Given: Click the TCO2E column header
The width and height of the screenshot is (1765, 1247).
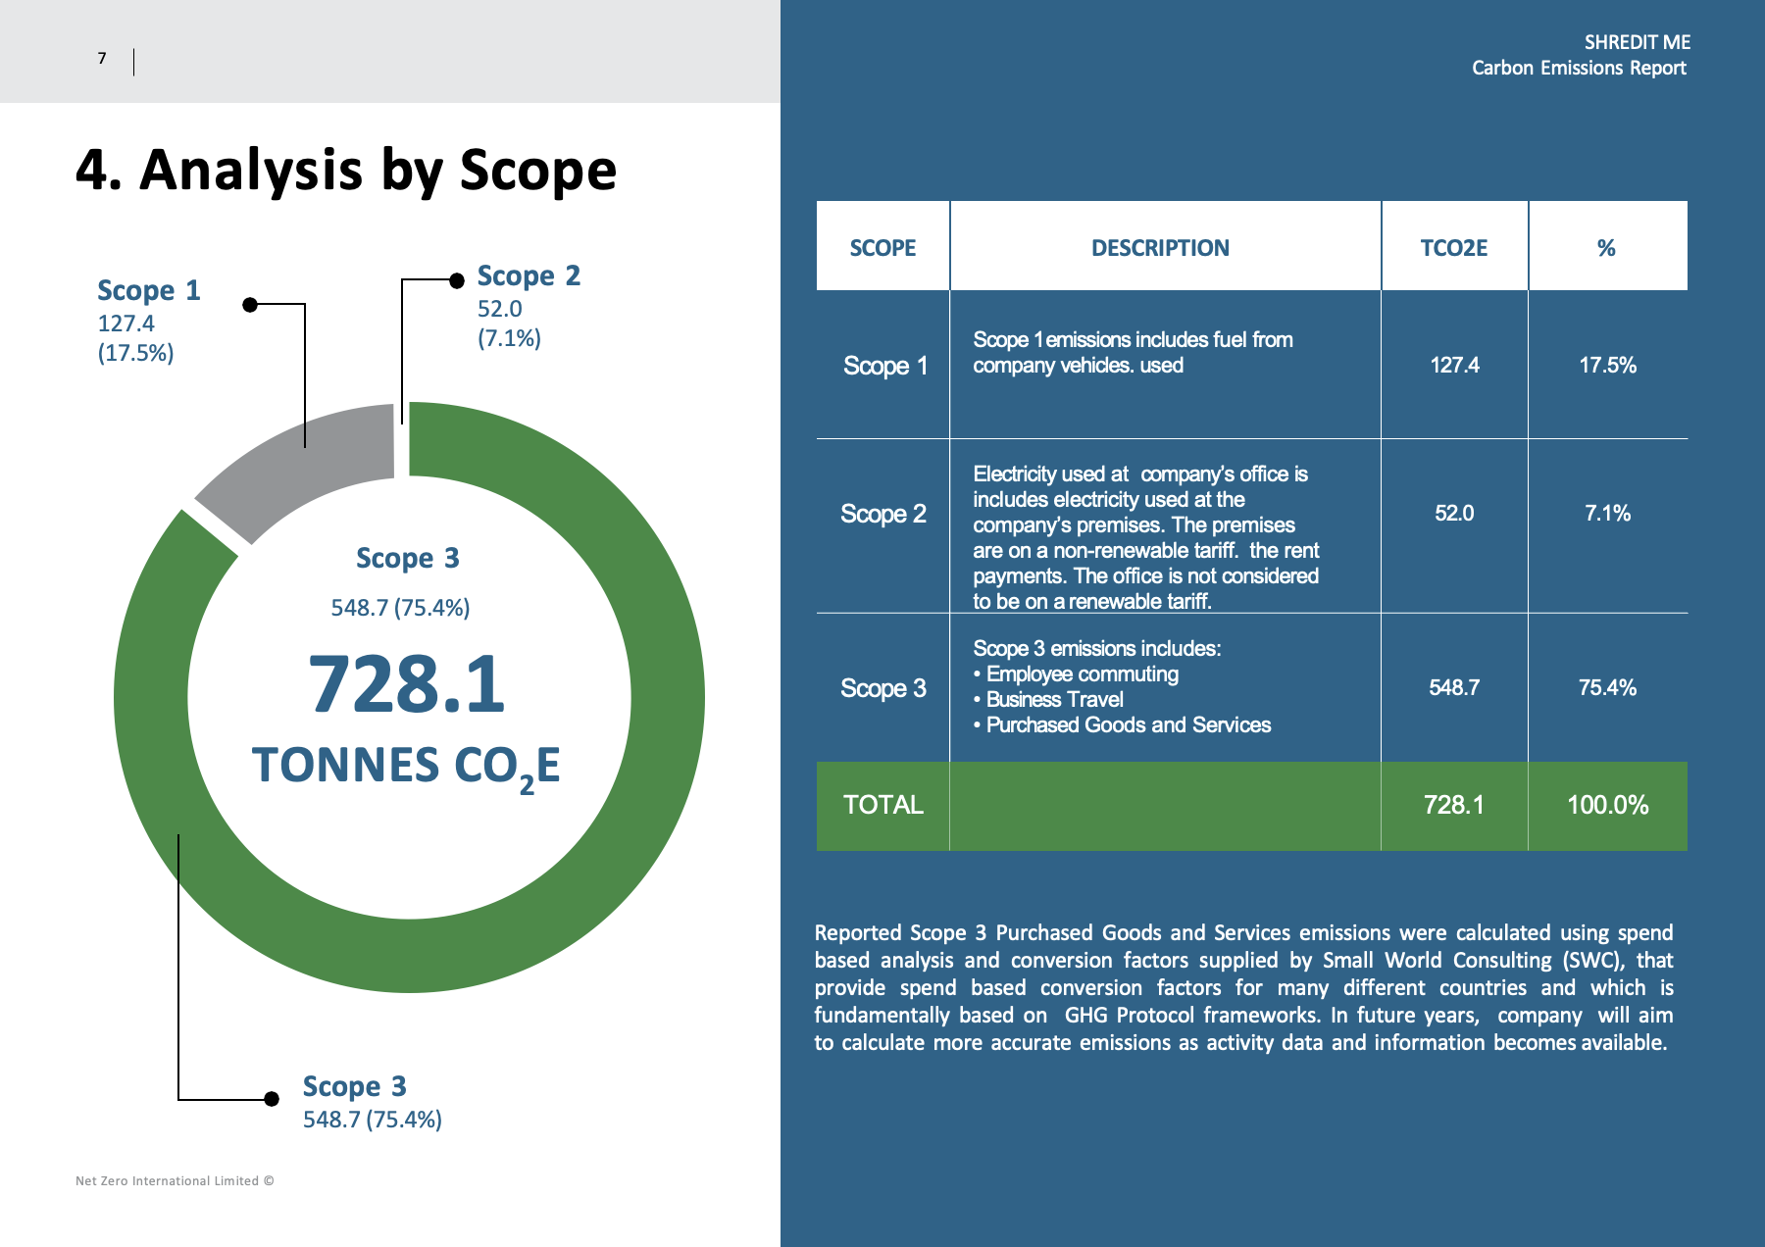Looking at the screenshot, I should point(1453,248).
